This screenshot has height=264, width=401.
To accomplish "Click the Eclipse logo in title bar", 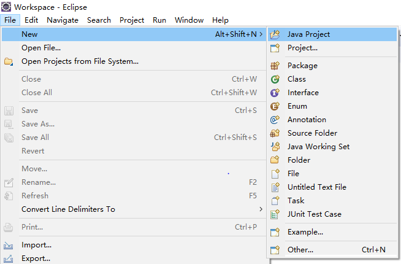I will 6,7.
